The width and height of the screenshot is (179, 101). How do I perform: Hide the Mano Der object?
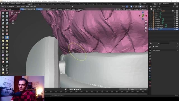(175, 19)
